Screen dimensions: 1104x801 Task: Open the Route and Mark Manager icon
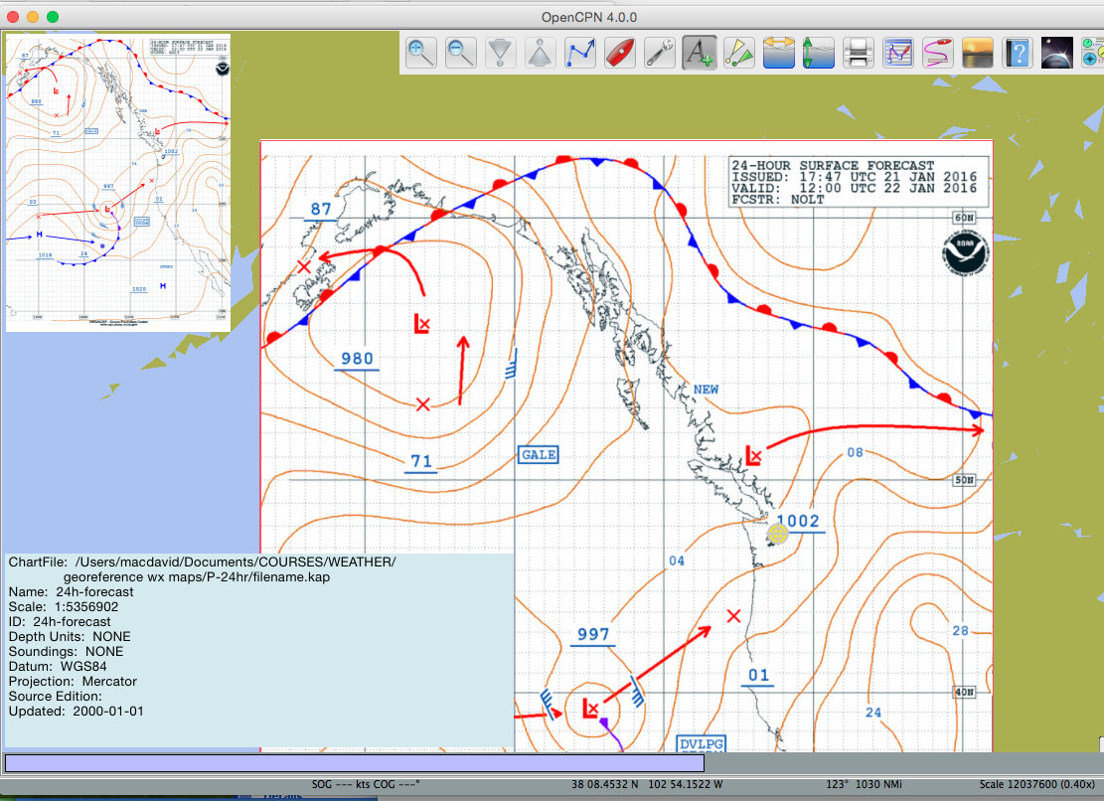point(897,53)
